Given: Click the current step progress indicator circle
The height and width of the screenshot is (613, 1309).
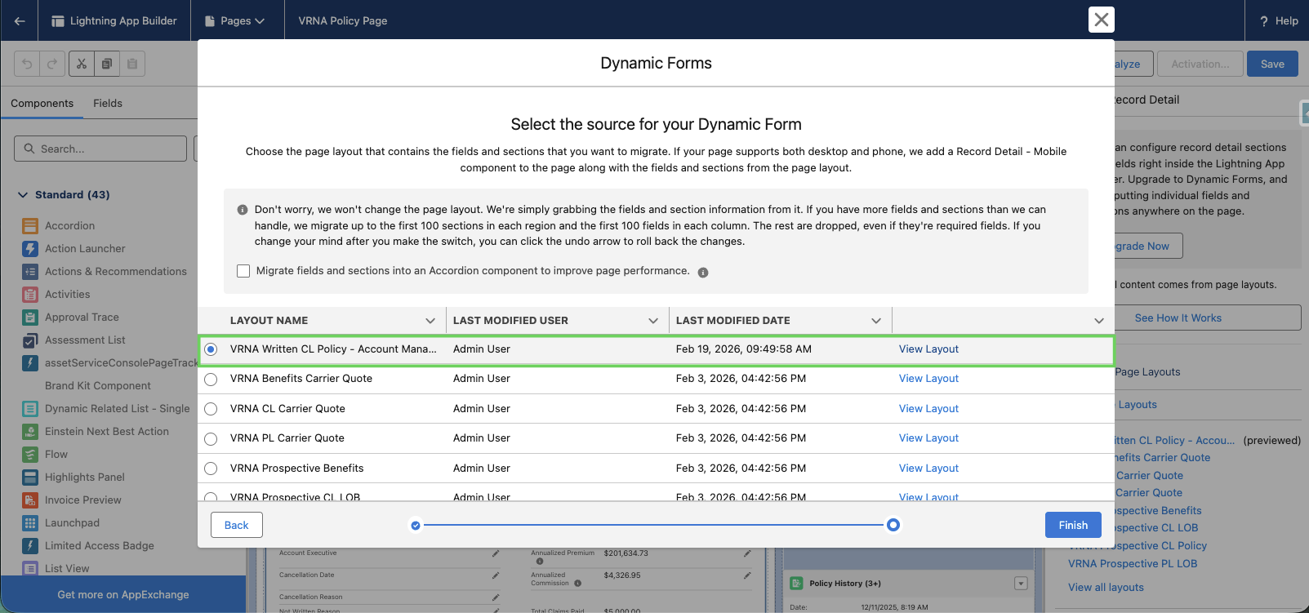Looking at the screenshot, I should [x=893, y=525].
